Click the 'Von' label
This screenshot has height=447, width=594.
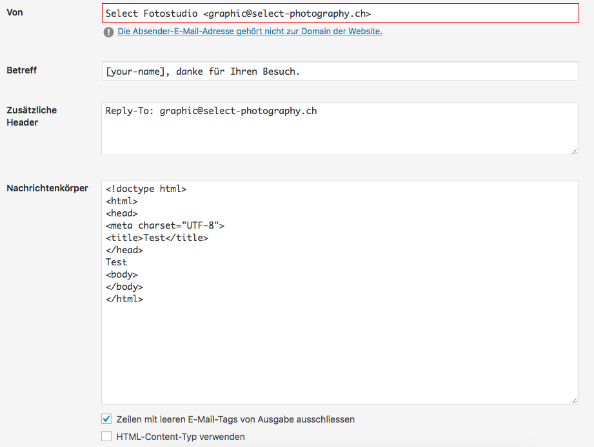15,12
